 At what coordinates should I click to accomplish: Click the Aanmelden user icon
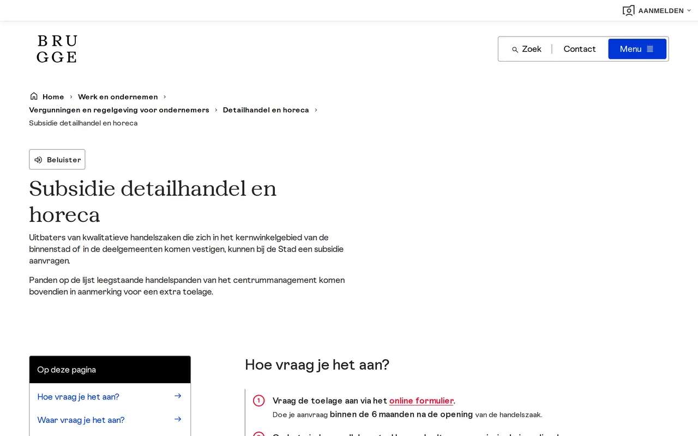pos(628,10)
